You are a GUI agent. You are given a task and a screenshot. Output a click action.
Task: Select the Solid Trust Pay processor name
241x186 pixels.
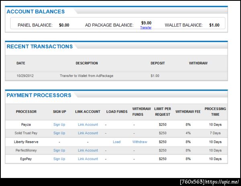[26, 133]
